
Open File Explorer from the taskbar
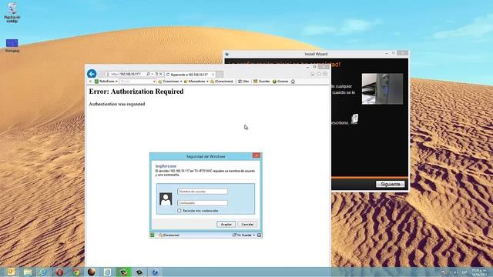[x=28, y=272]
